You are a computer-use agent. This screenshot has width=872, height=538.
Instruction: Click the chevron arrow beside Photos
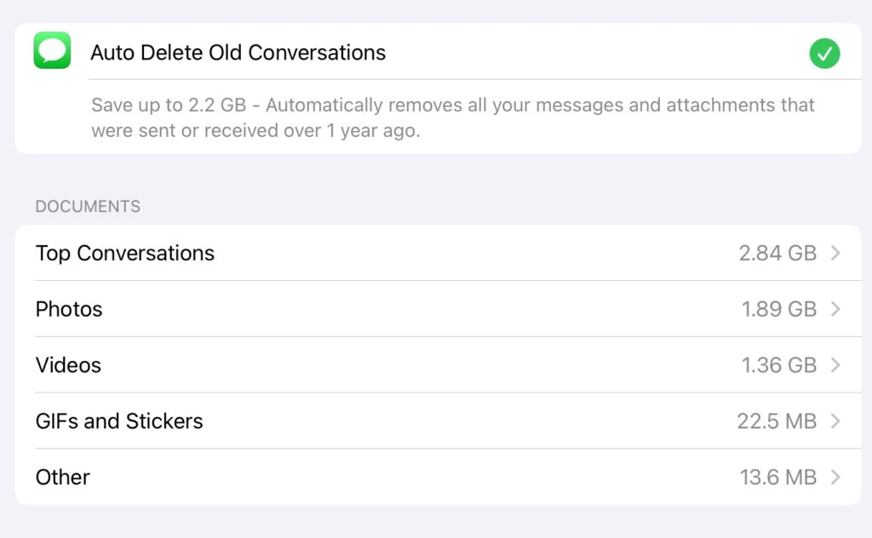[x=835, y=309]
